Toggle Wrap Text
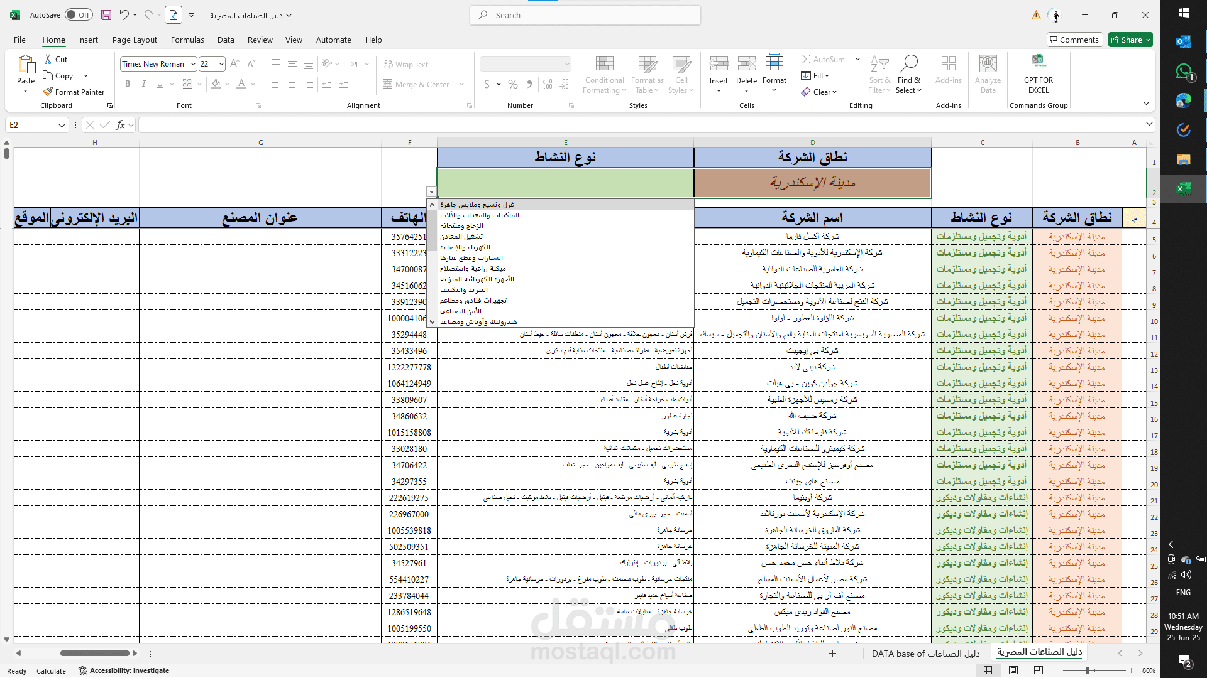The image size is (1207, 678). (x=406, y=64)
